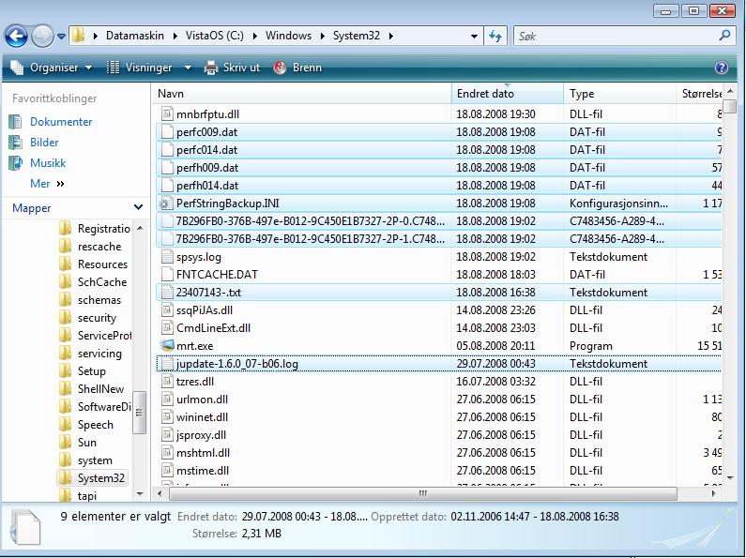The width and height of the screenshot is (746, 558).
Task: Click the file list scroll-down arrow
Action: coord(730,477)
